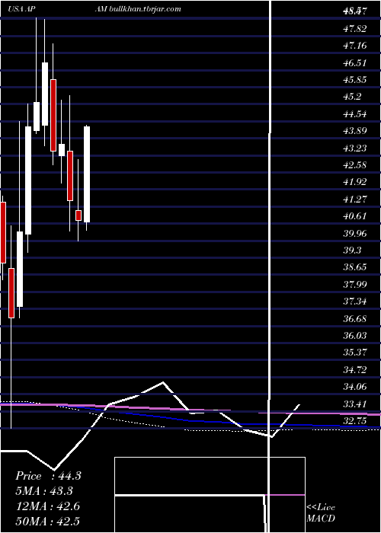The height and width of the screenshot is (533, 381).
Task: Click the 46.51 price axis label
Action: [355, 63]
